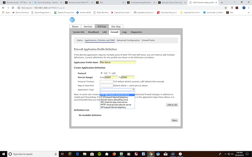Switch to the Broadband sub-tab
The width and height of the screenshot is (252, 157).
[93, 32]
